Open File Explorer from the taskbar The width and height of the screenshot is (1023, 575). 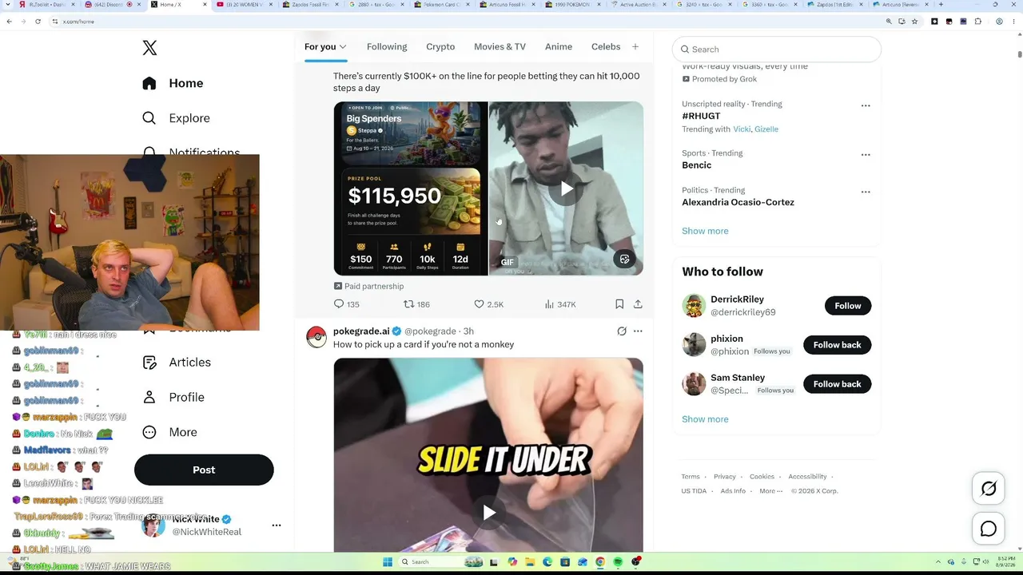coord(530,562)
